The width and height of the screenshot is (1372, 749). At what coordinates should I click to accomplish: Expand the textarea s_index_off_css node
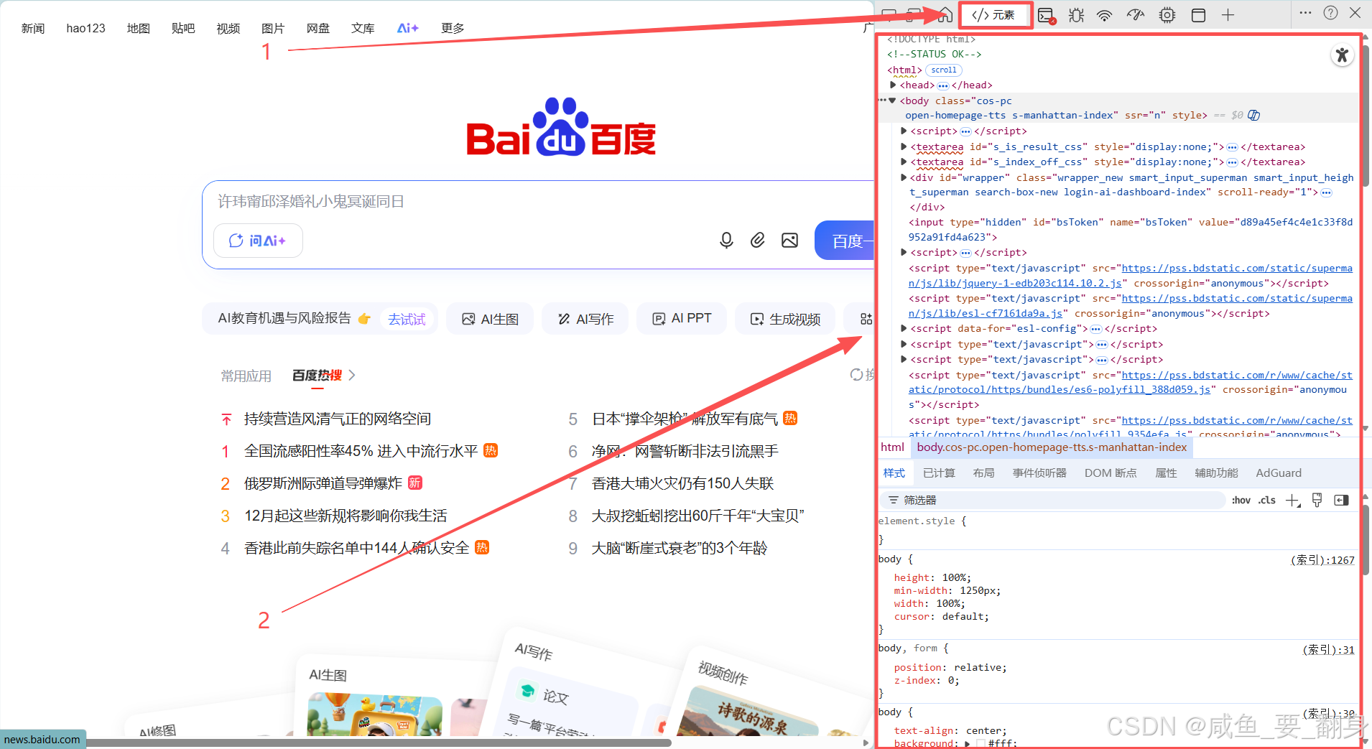[904, 162]
